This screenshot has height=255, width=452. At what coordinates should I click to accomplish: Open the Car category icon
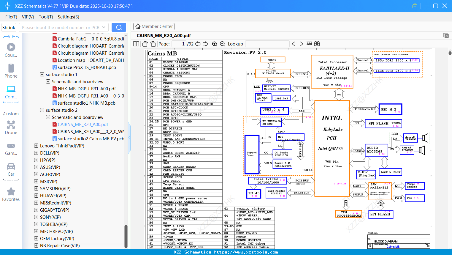coord(11,169)
